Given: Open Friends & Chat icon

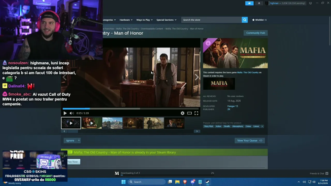Looking at the screenshot, I should [x=327, y=173].
